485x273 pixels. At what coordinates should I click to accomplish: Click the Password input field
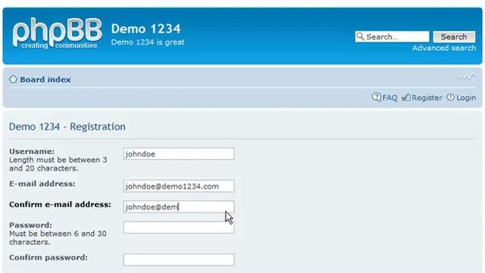(179, 227)
